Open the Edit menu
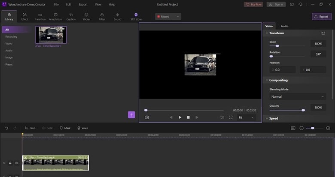Image resolution: width=335 pixels, height=177 pixels. click(69, 4)
